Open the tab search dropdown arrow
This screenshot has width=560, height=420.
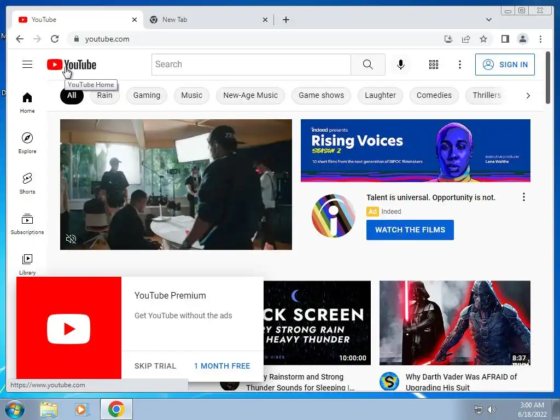click(x=488, y=20)
